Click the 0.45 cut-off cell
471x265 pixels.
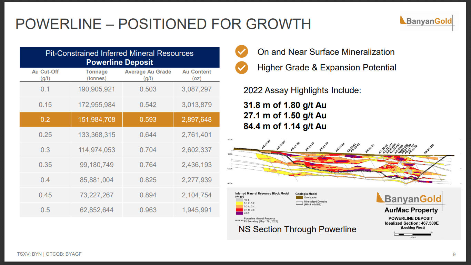[45, 195]
